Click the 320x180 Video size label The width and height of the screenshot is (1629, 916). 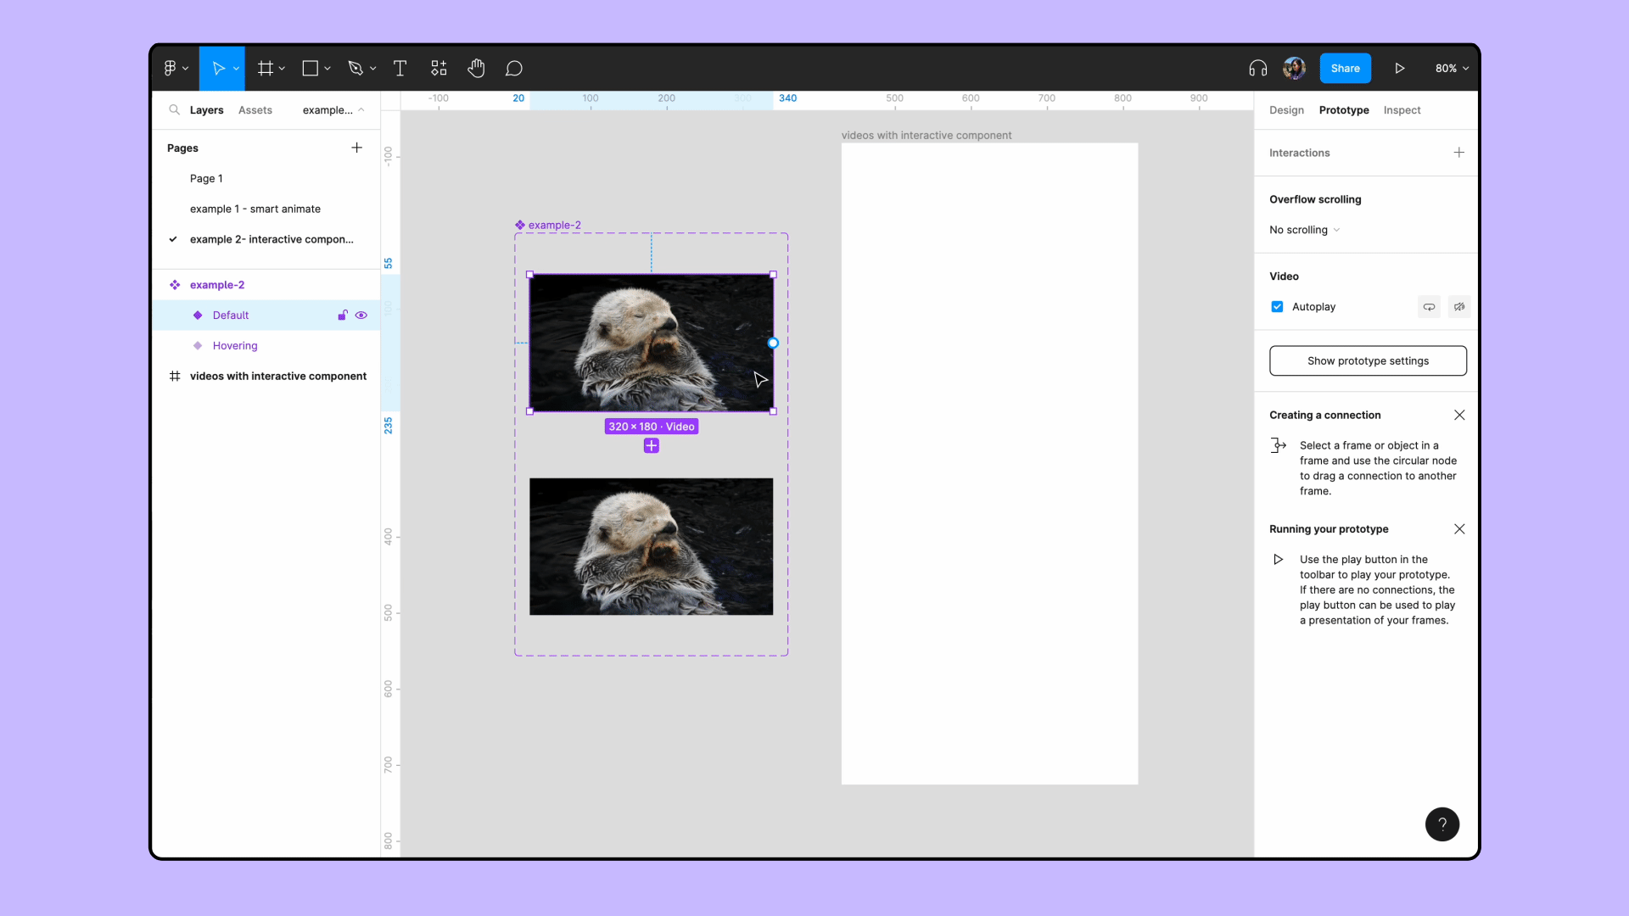[651, 426]
